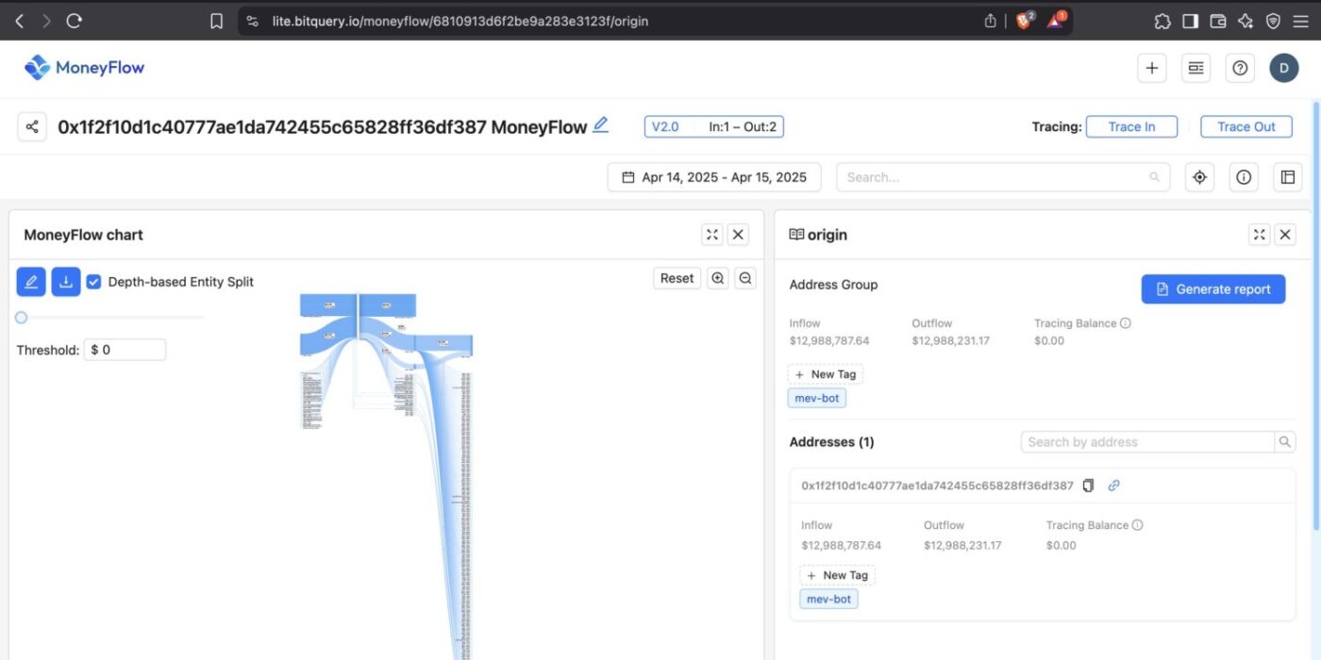Image resolution: width=1321 pixels, height=660 pixels.
Task: Click the locate target crosshair icon
Action: (x=1199, y=177)
